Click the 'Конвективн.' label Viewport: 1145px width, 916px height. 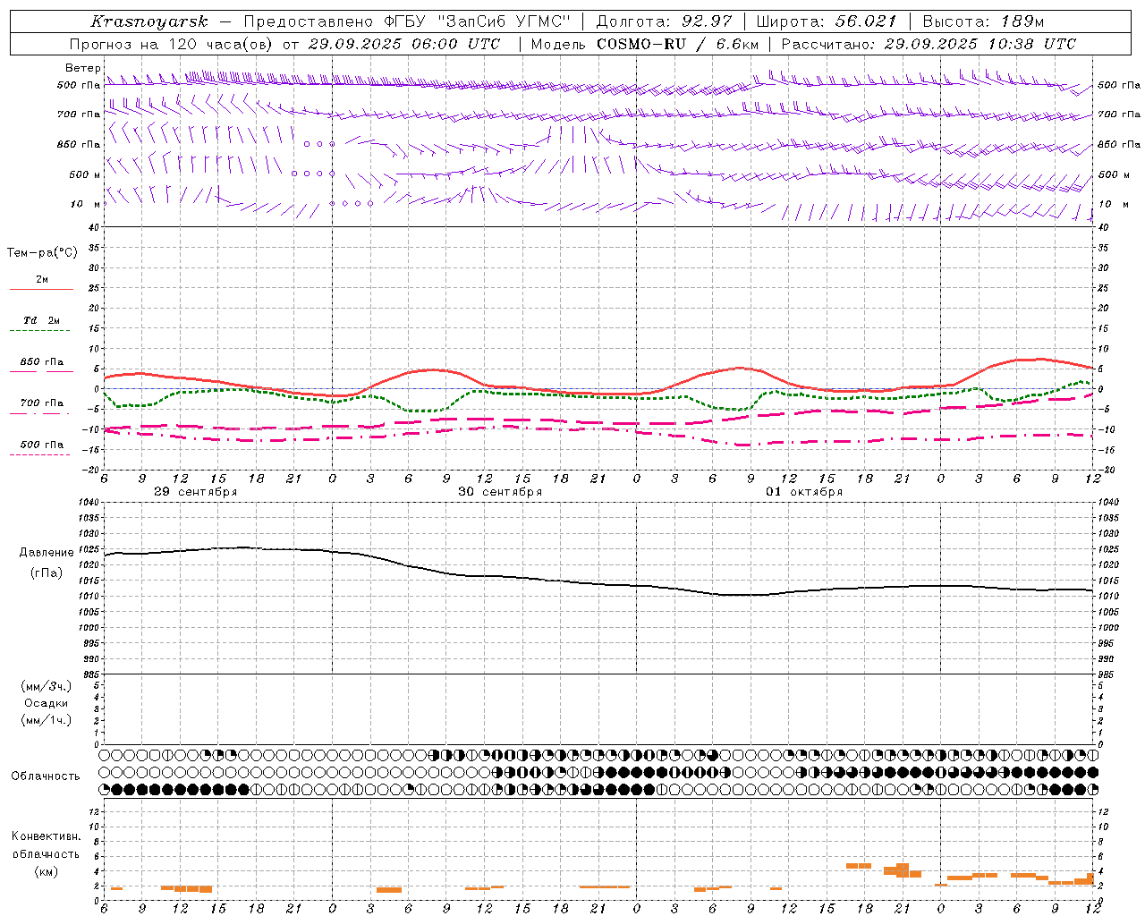[x=47, y=836]
